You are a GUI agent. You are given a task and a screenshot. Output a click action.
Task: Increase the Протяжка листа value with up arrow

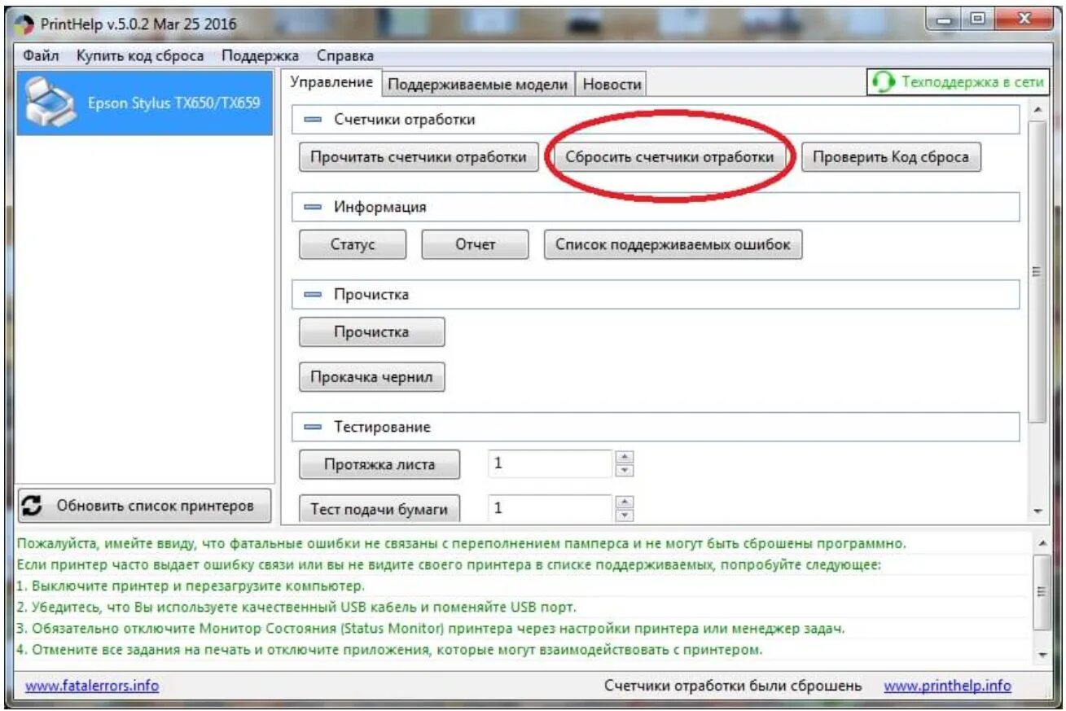click(x=625, y=458)
